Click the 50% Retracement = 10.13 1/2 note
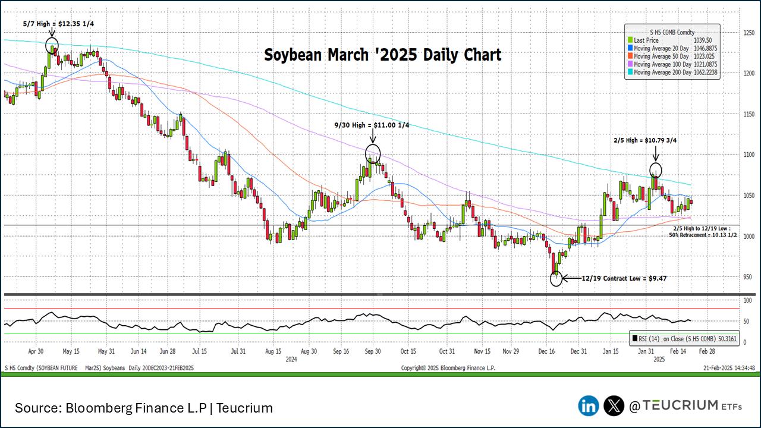 702,235
